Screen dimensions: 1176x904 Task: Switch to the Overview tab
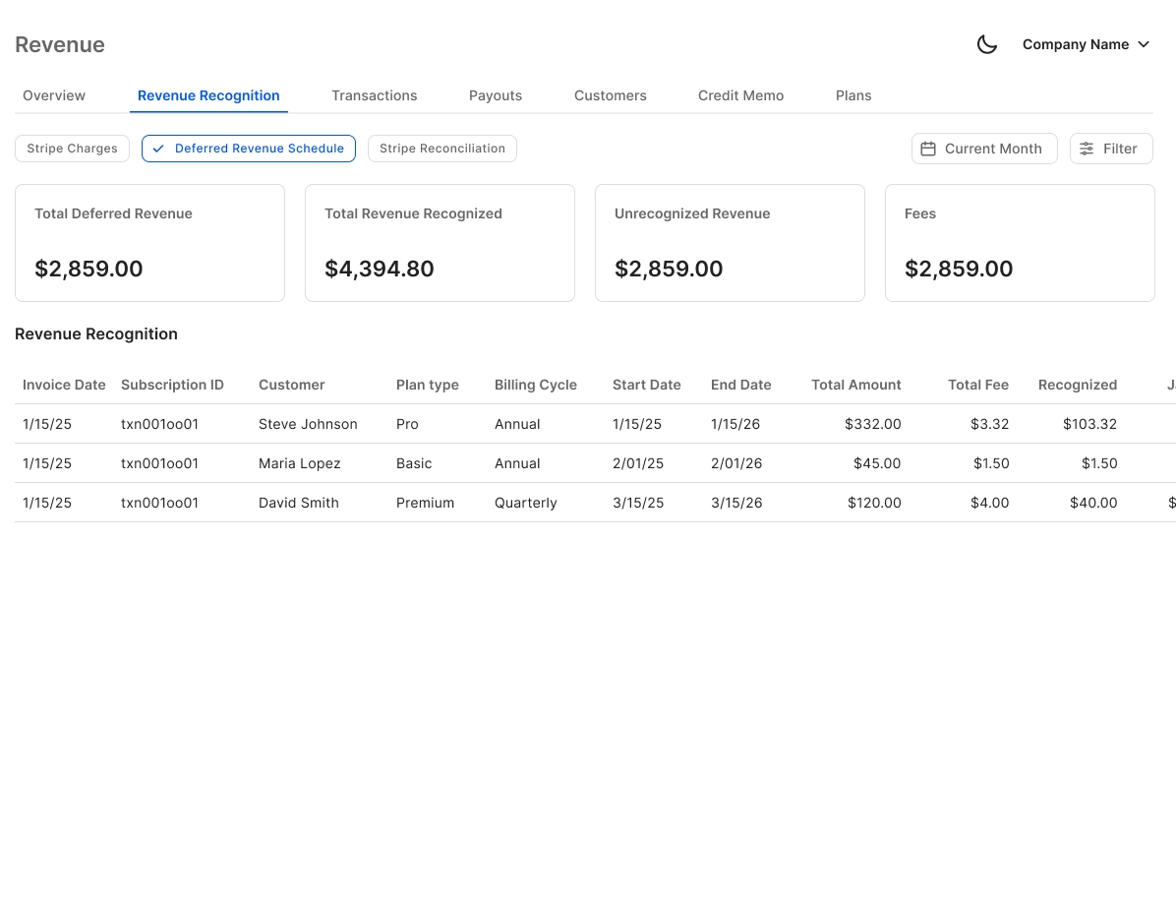pyautogui.click(x=54, y=96)
